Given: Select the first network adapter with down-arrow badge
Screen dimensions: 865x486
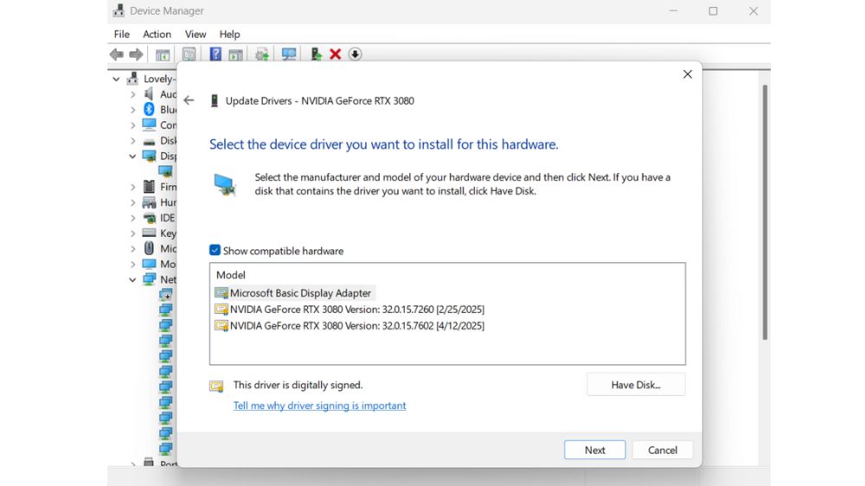Looking at the screenshot, I should point(165,295).
